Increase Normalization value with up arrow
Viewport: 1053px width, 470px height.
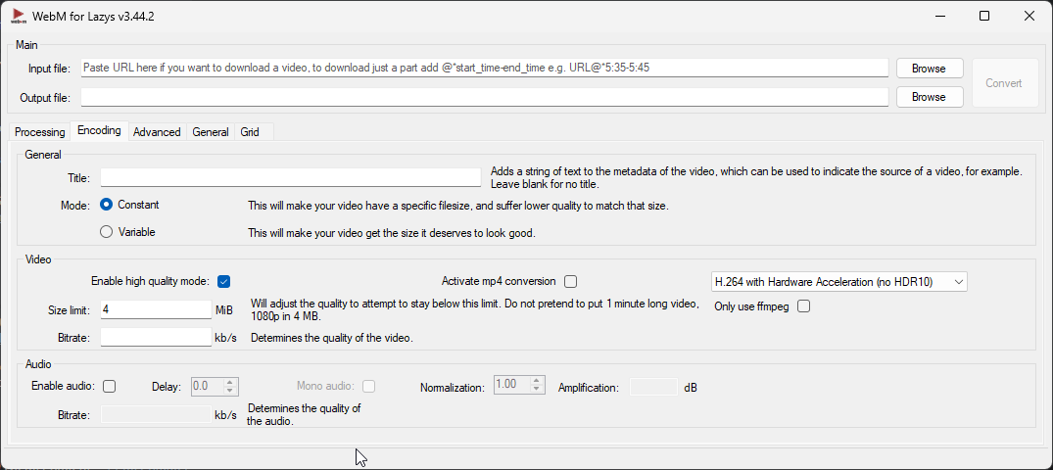(536, 381)
